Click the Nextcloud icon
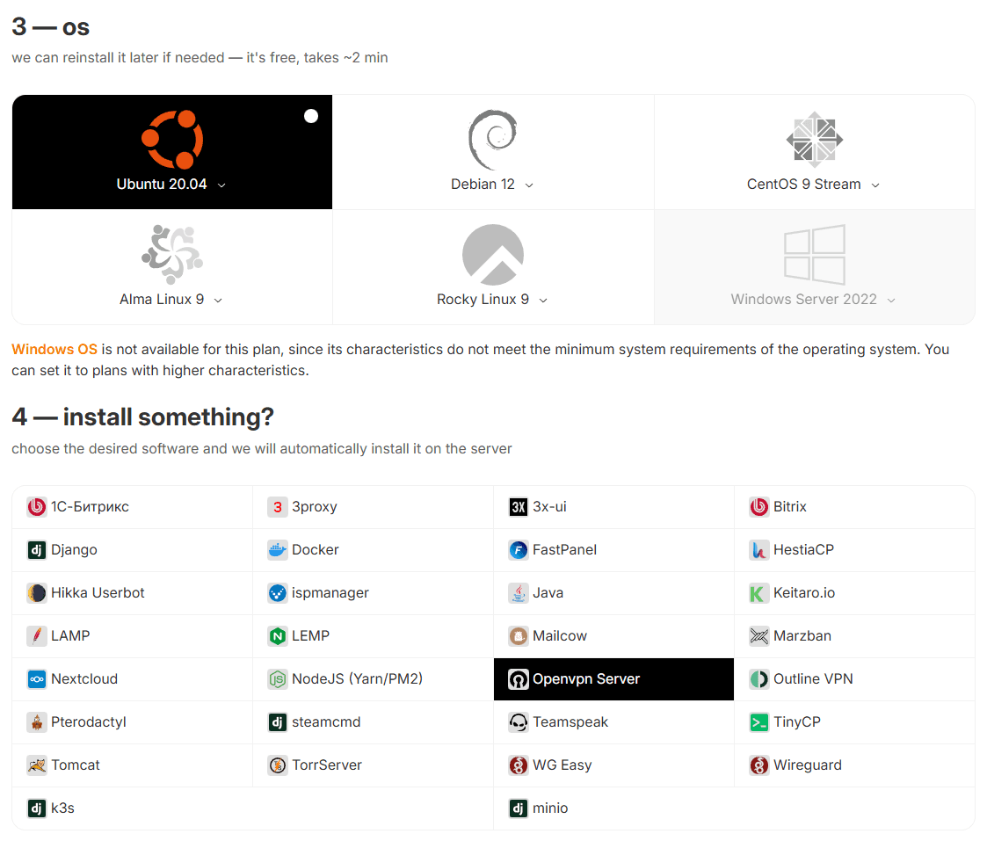This screenshot has height=841, width=987. pos(37,679)
